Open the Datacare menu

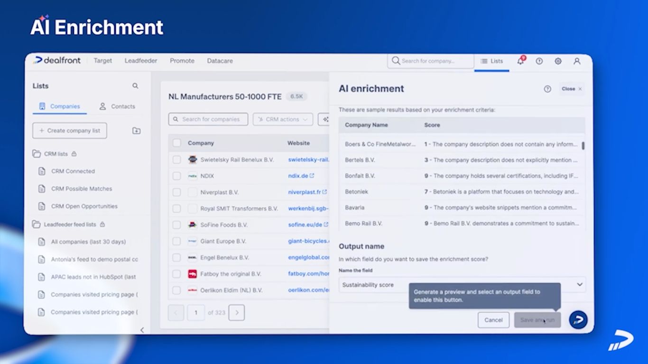[x=220, y=61]
